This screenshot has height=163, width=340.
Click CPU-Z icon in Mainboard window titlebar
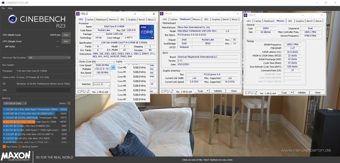(x=162, y=14)
